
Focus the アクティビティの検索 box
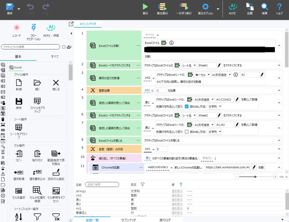click(30, 47)
